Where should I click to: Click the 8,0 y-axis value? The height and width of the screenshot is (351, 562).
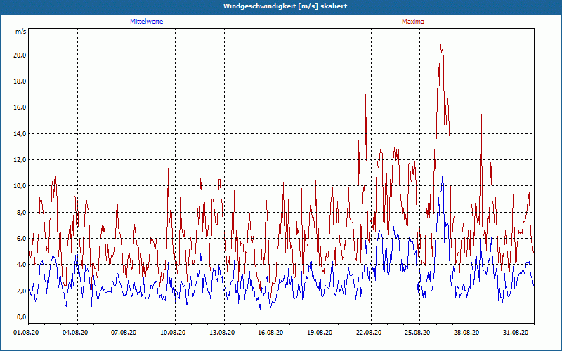pyautogui.click(x=22, y=213)
